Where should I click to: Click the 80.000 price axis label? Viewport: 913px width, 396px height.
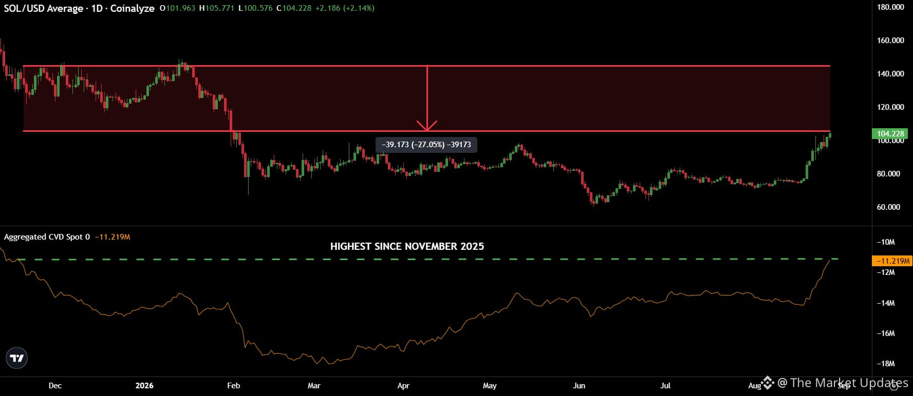(x=888, y=174)
